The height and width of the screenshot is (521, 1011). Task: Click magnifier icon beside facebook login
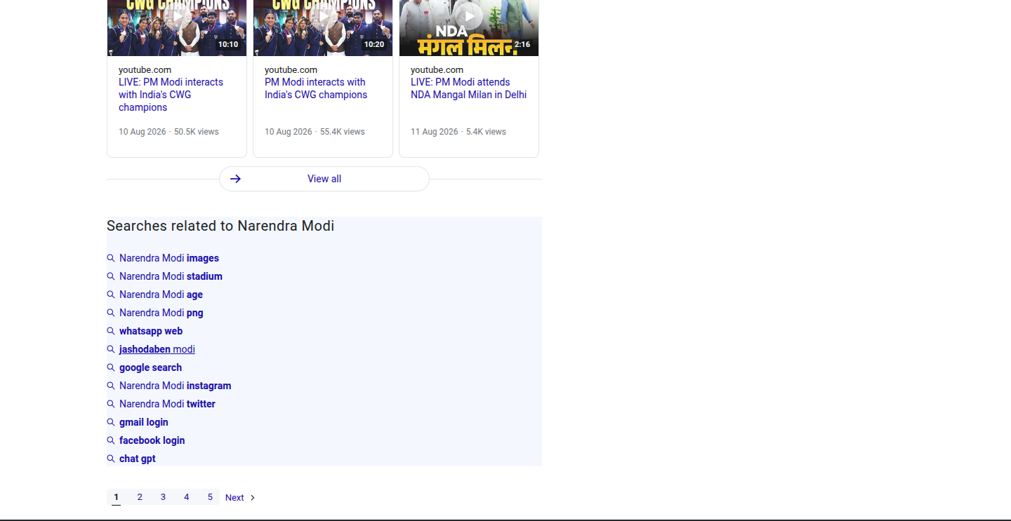(x=111, y=440)
